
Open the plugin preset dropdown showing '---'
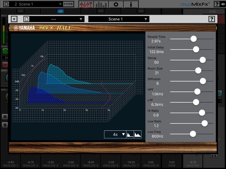pos(57,19)
